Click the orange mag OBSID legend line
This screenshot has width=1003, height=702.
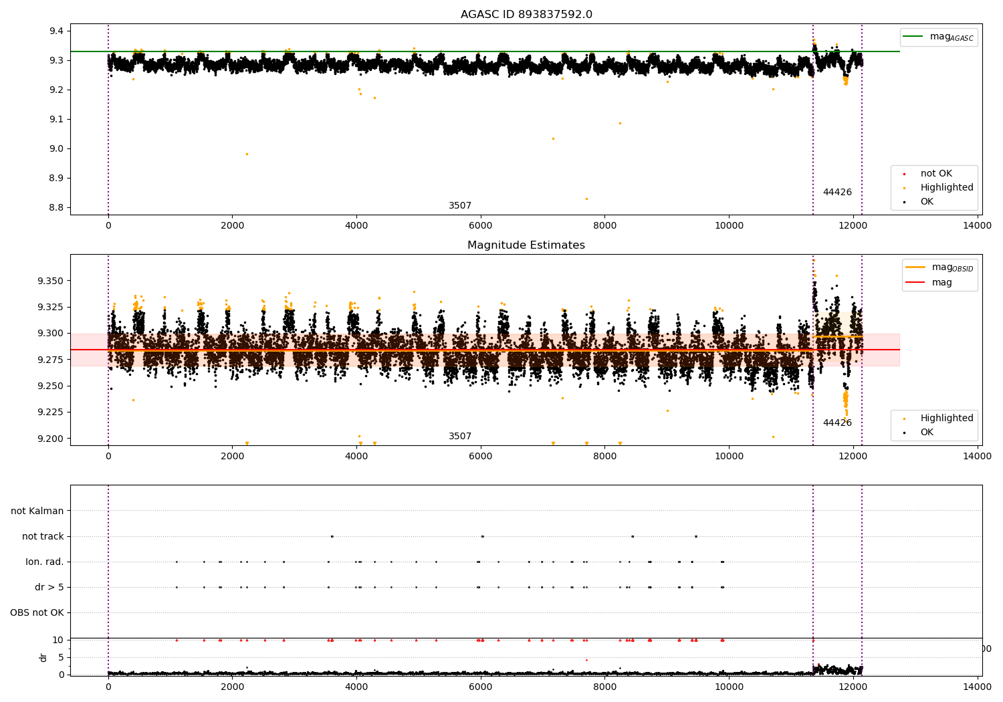pos(915,267)
